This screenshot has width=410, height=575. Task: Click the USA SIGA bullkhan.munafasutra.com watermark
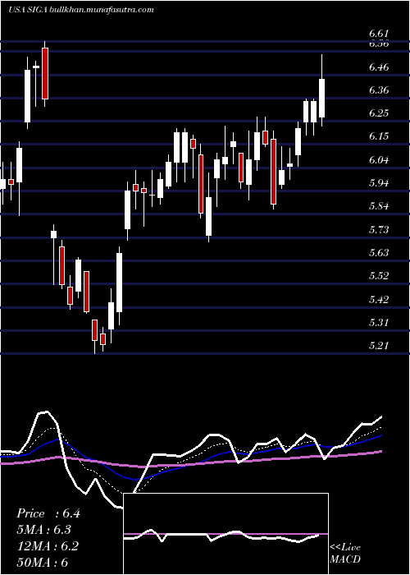[81, 10]
